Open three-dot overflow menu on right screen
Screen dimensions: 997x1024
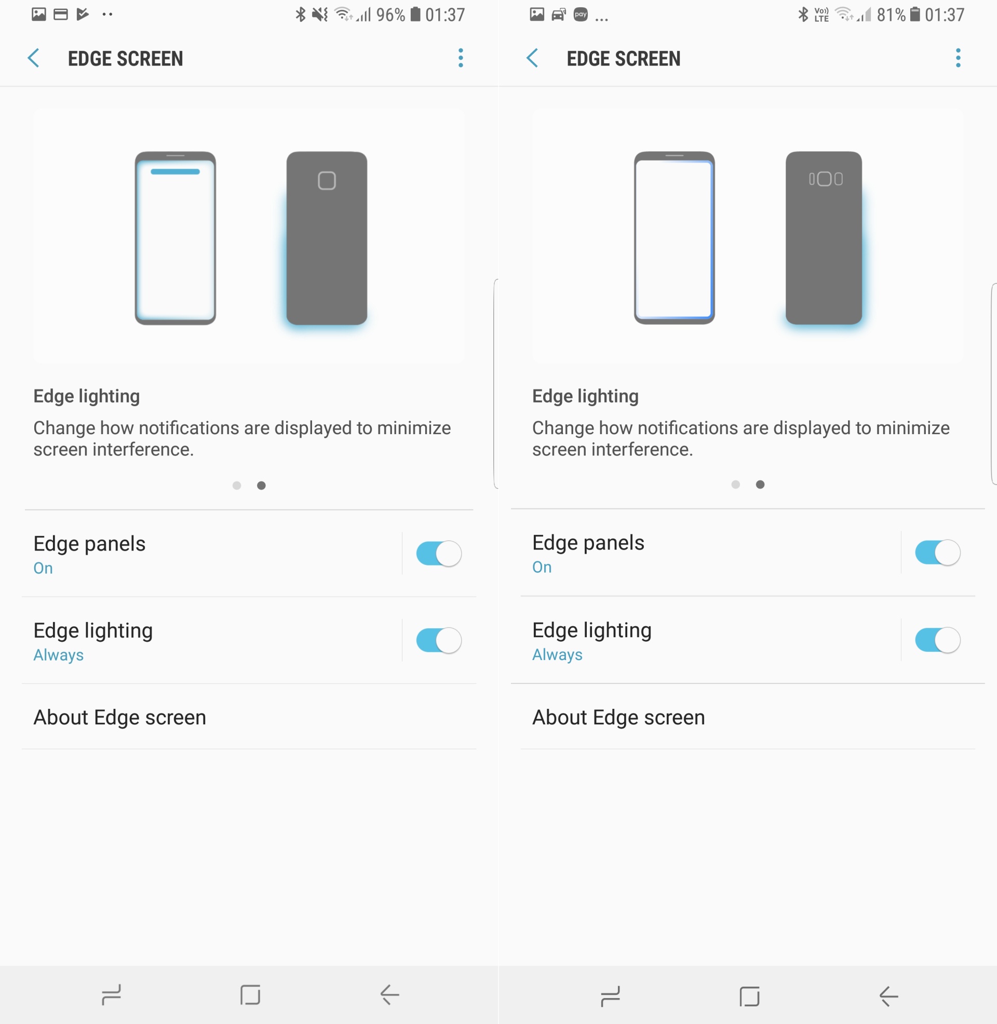[958, 58]
